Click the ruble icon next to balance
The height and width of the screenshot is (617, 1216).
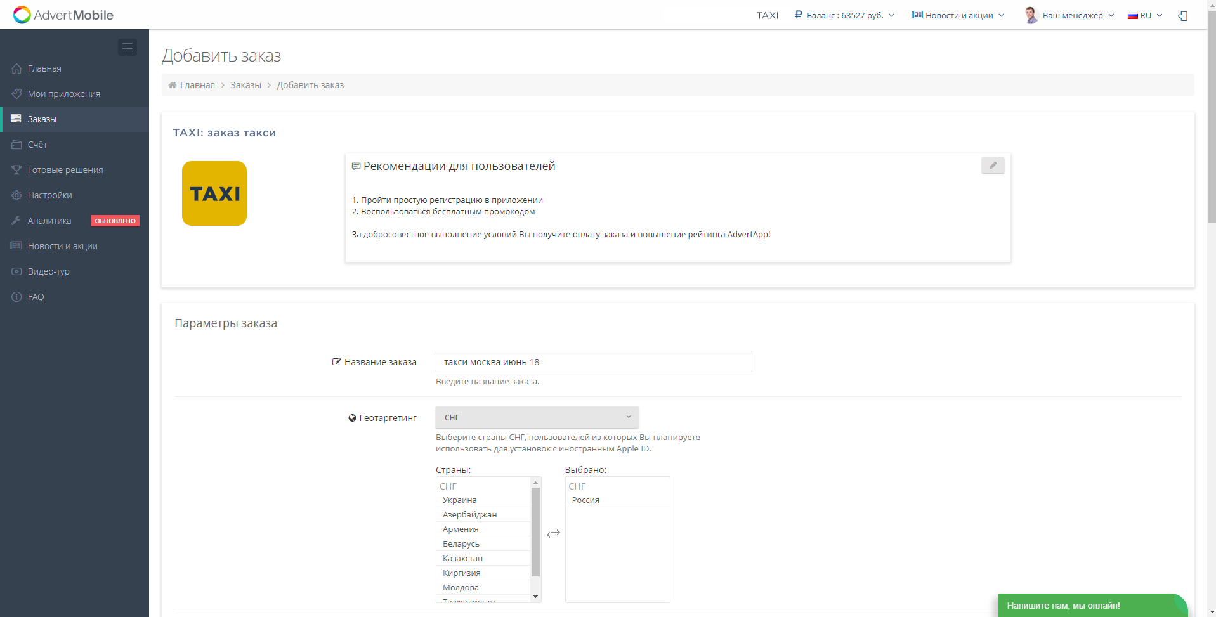click(798, 15)
